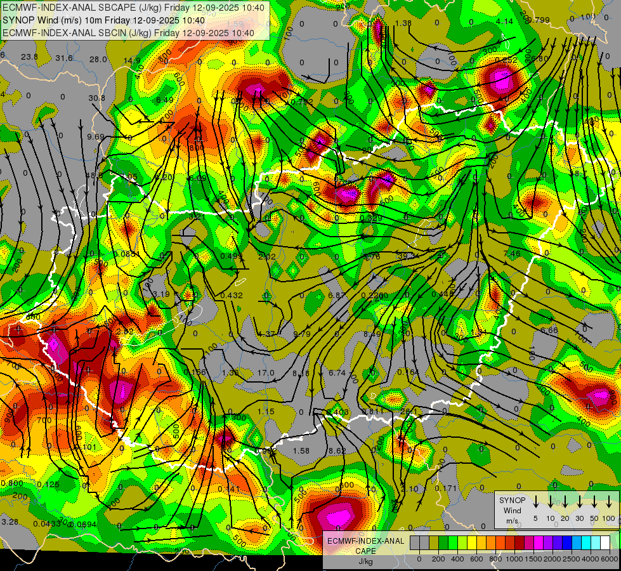Click the 0.432 value on the map

pos(232,295)
